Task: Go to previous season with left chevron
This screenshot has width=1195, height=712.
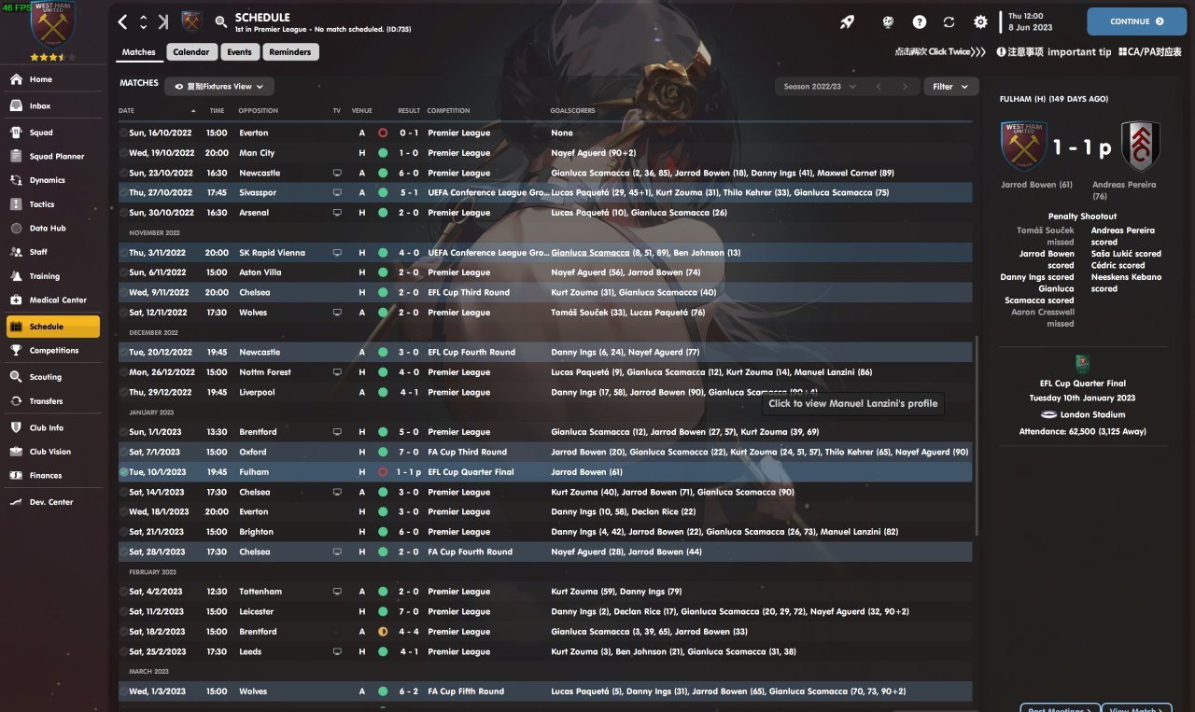Action: tap(878, 87)
